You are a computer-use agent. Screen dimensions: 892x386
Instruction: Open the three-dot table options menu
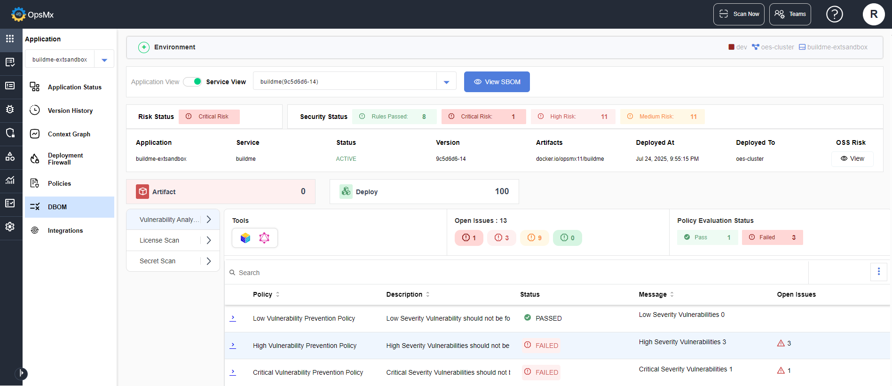(878, 272)
